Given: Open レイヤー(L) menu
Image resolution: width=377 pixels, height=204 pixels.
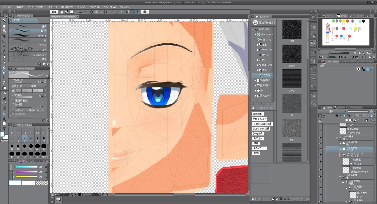Looking at the screenshot, I should [x=51, y=7].
